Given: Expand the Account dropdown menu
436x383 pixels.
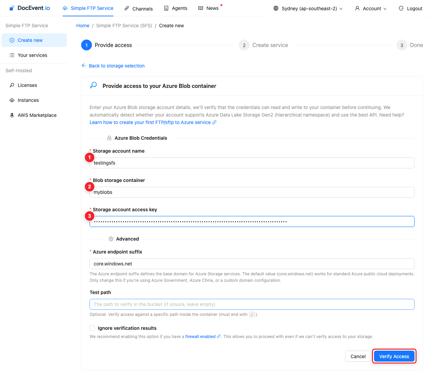Looking at the screenshot, I should click(371, 9).
